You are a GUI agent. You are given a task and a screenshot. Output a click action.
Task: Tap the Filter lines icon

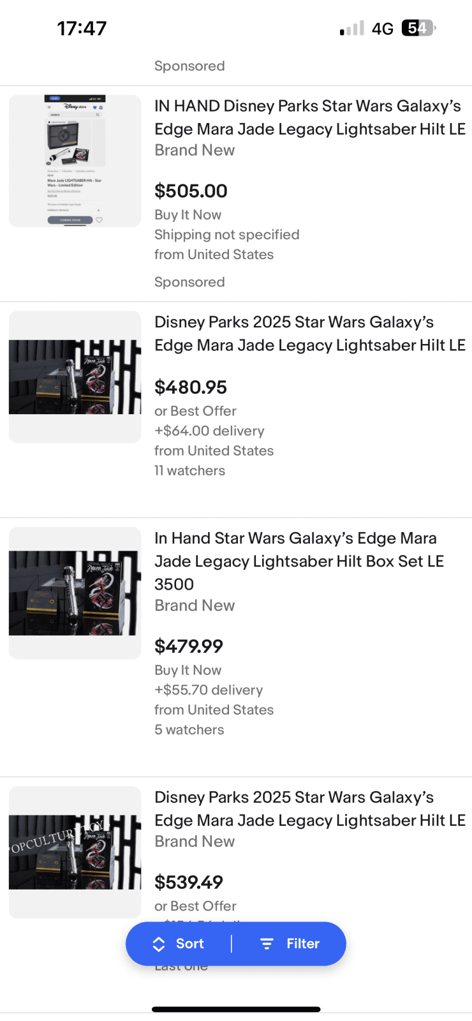[267, 944]
